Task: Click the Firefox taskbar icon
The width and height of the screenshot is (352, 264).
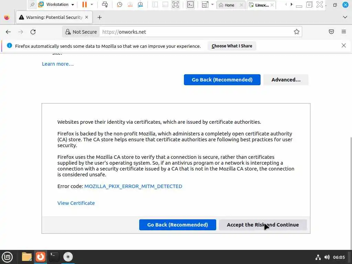Action: coord(41,257)
